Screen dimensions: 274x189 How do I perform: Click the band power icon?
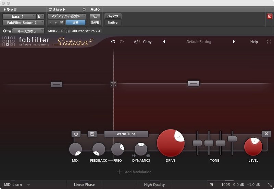[x=76, y=134]
